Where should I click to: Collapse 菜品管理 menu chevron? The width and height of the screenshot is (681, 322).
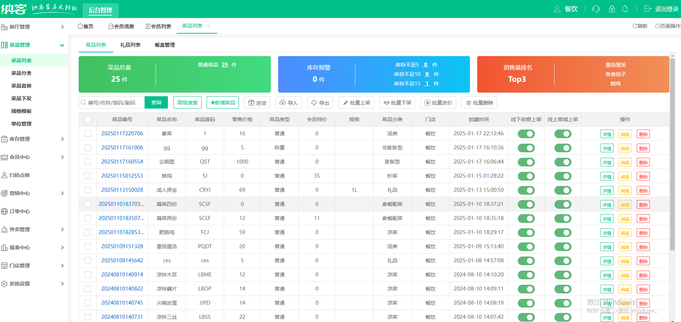(x=62, y=45)
